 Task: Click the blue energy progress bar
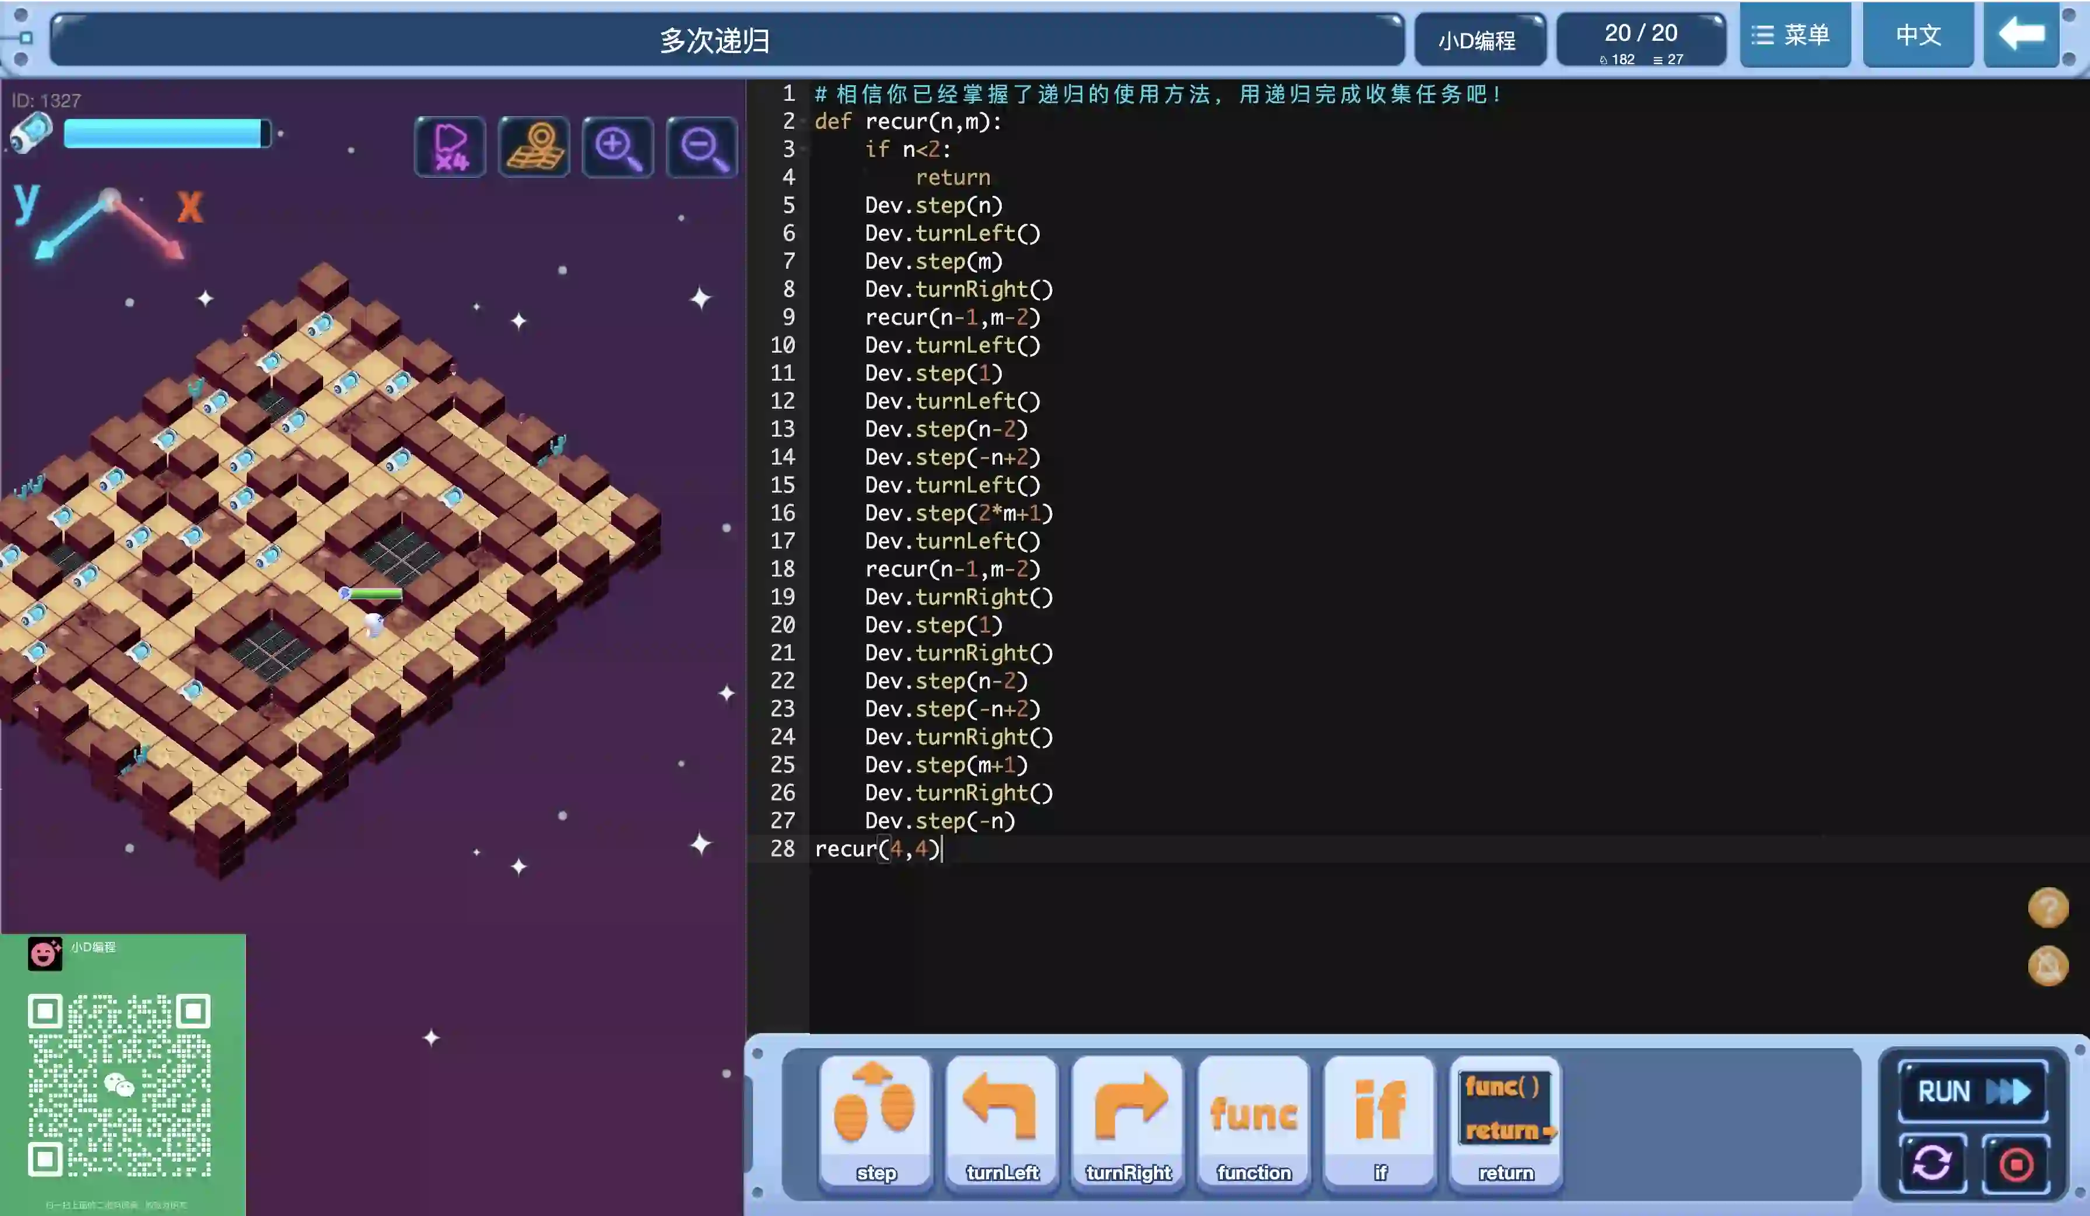coord(166,133)
